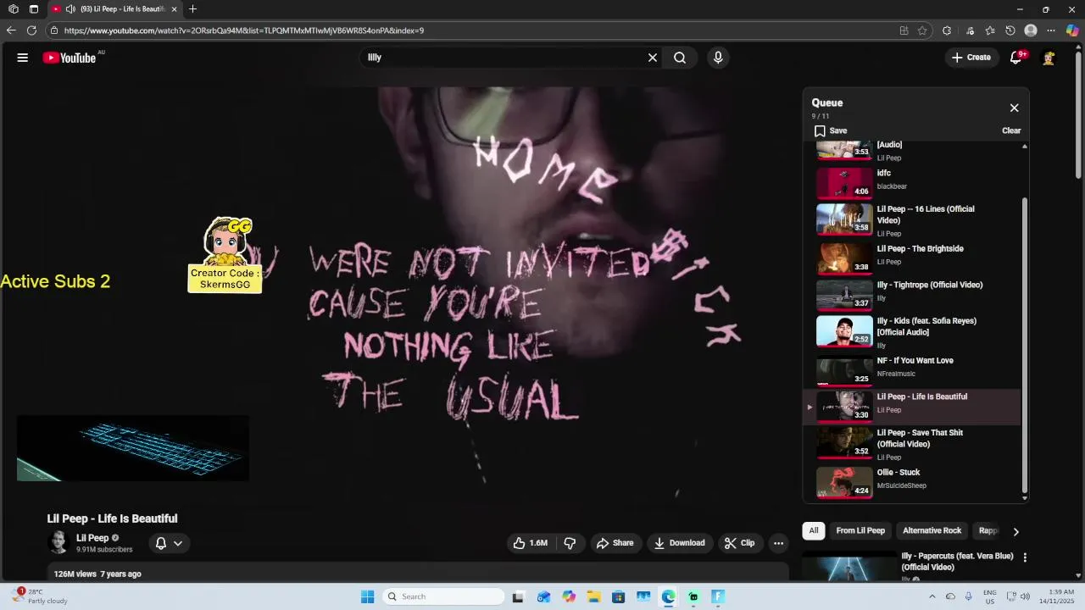Open Copilot in the Edge toolbar

point(1072,30)
